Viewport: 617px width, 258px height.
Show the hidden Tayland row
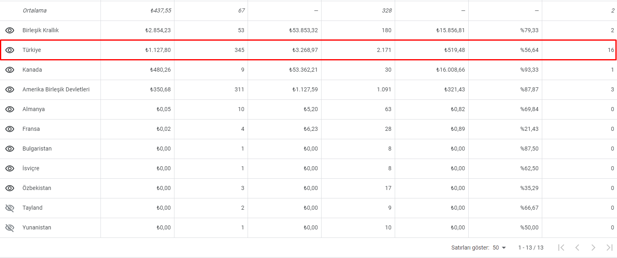click(x=10, y=208)
